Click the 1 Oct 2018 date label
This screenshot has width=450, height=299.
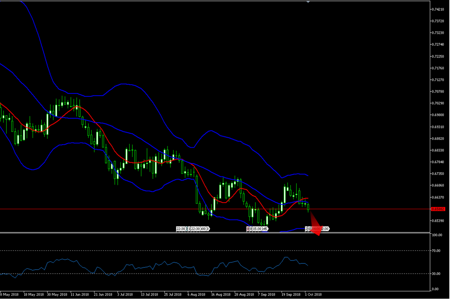coord(313,295)
